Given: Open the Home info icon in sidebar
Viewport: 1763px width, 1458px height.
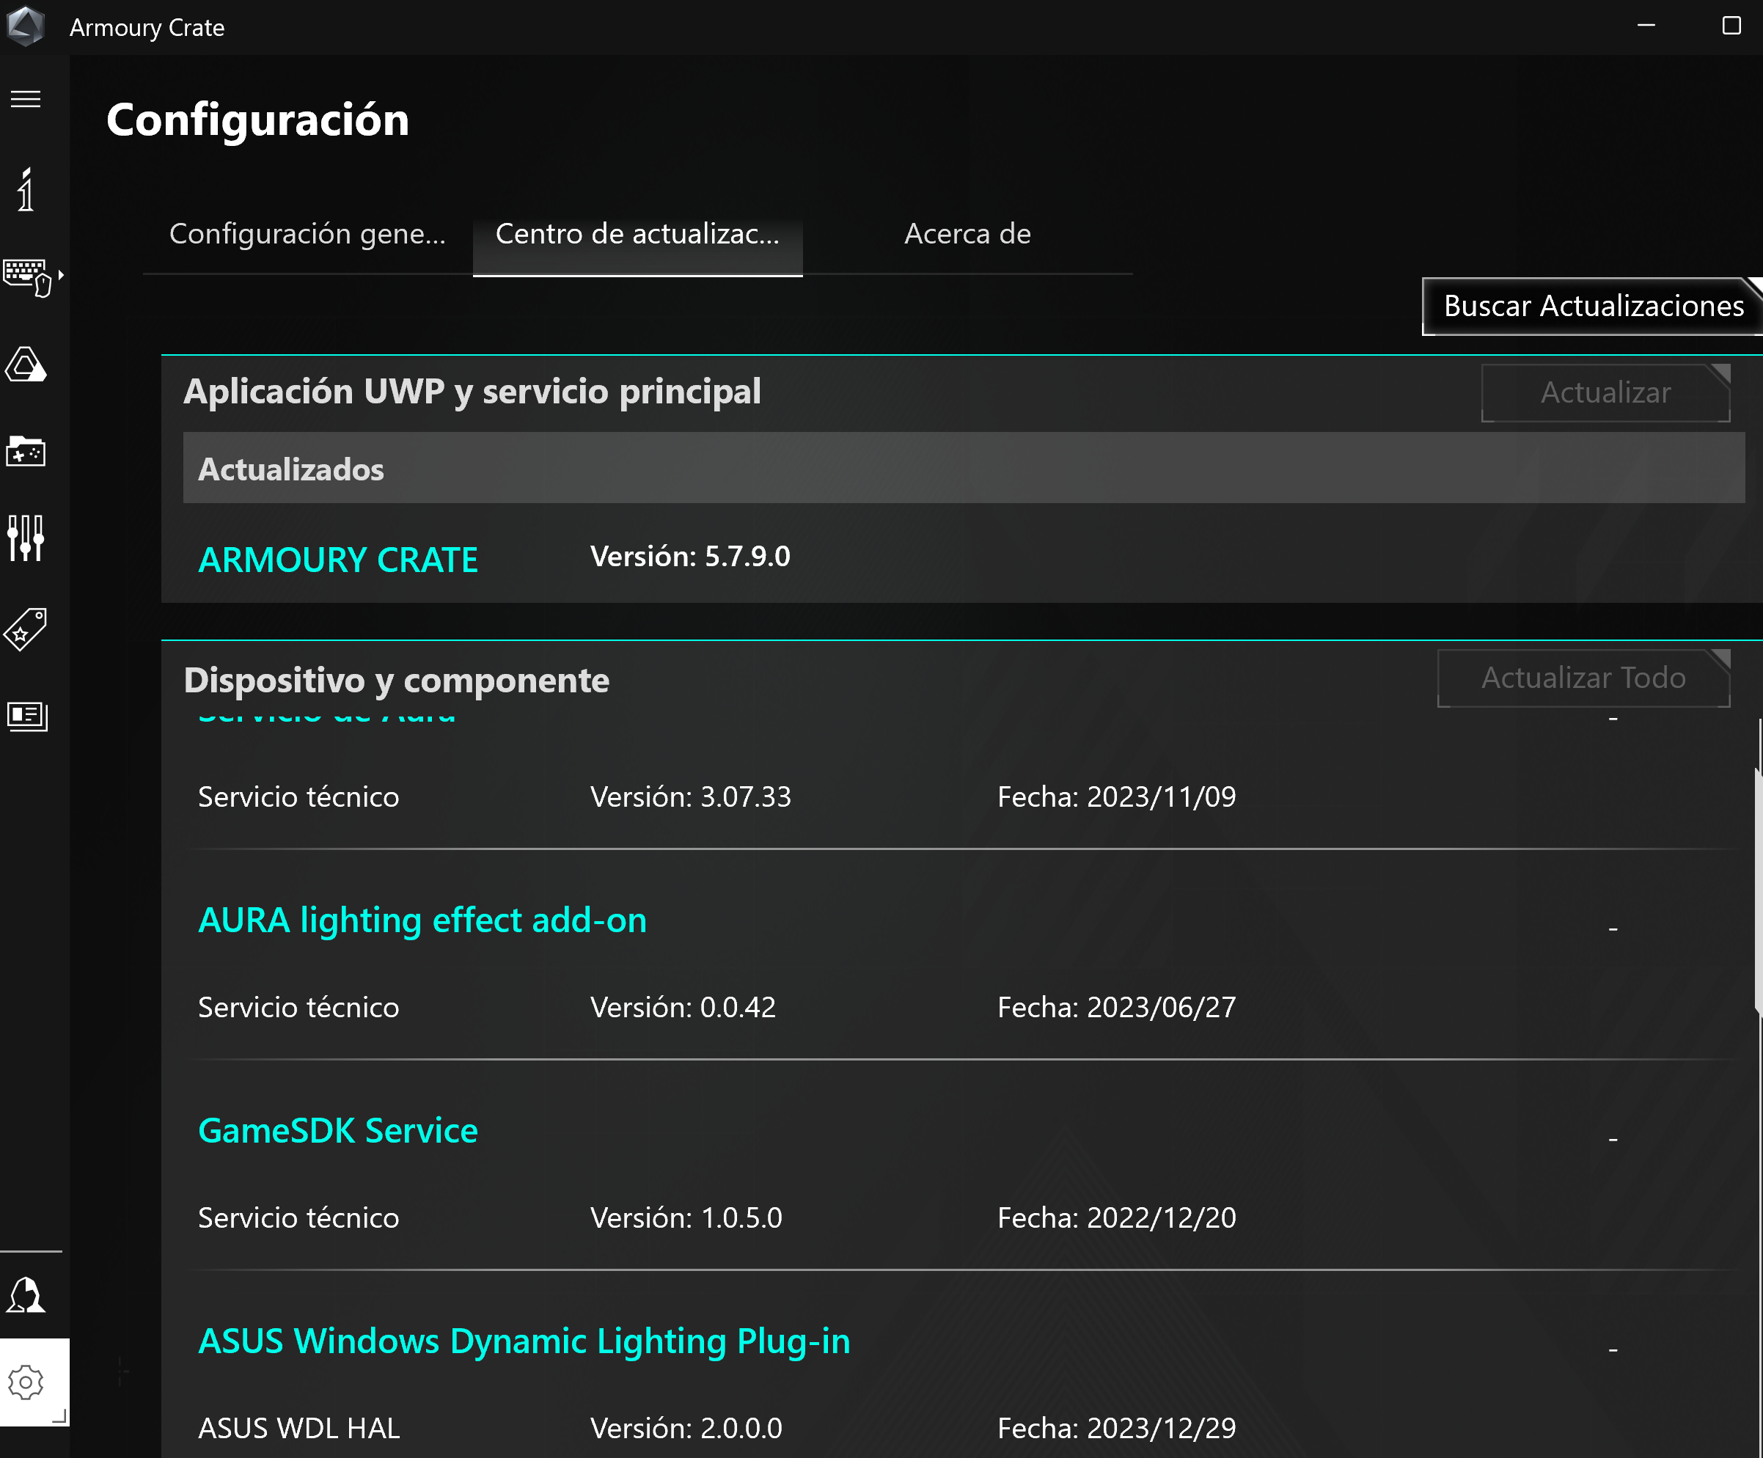Looking at the screenshot, I should (26, 189).
